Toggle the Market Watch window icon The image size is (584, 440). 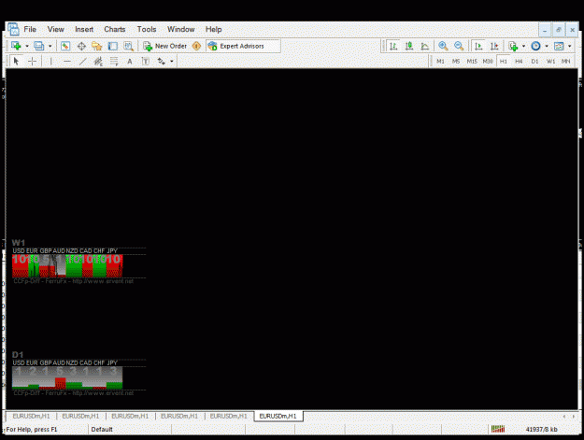click(x=65, y=46)
